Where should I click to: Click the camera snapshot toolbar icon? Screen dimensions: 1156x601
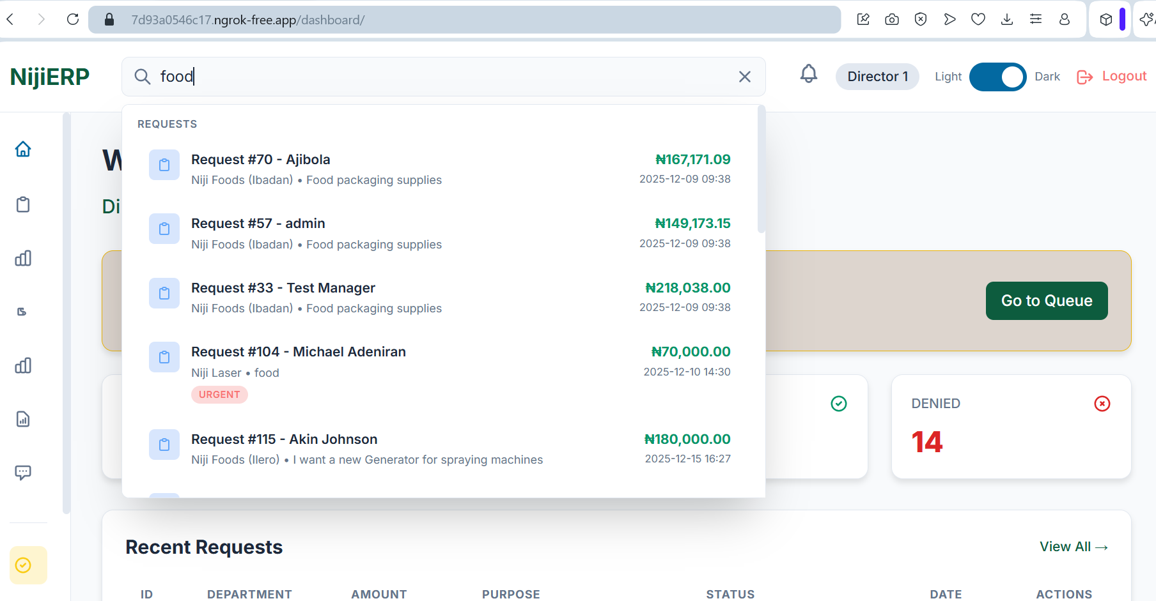(892, 19)
